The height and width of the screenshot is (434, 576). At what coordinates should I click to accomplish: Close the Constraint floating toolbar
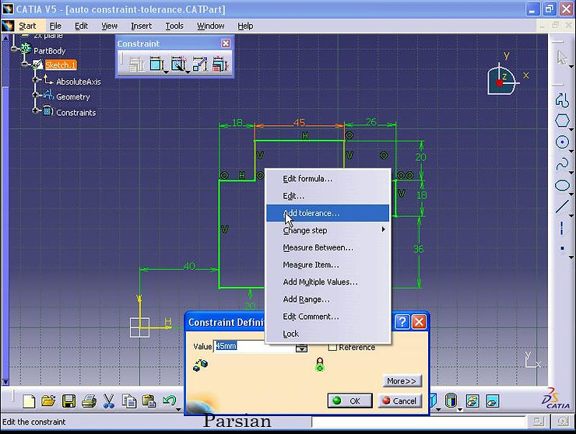[x=226, y=44]
